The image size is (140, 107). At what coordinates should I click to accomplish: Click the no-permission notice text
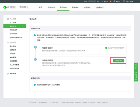(x=48, y=85)
